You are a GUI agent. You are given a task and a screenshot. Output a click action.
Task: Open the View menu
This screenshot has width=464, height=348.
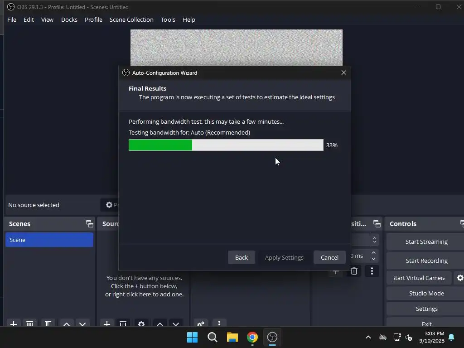(47, 19)
